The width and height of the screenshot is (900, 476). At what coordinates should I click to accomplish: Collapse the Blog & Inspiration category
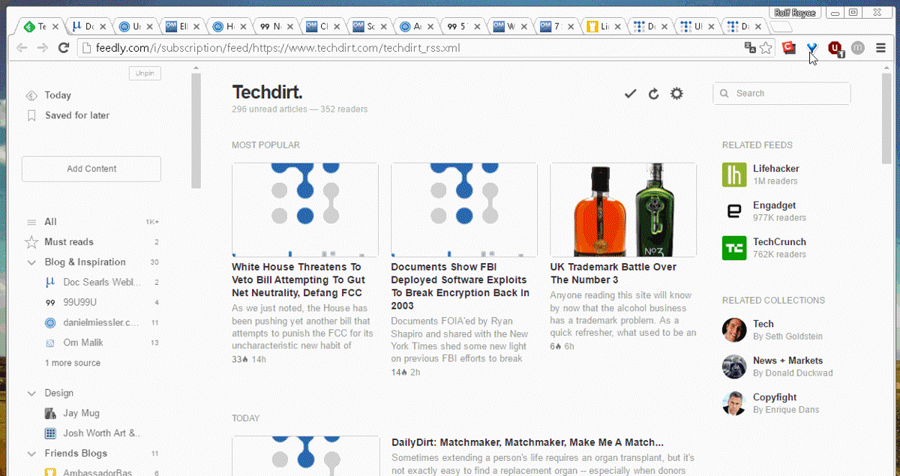(x=31, y=262)
